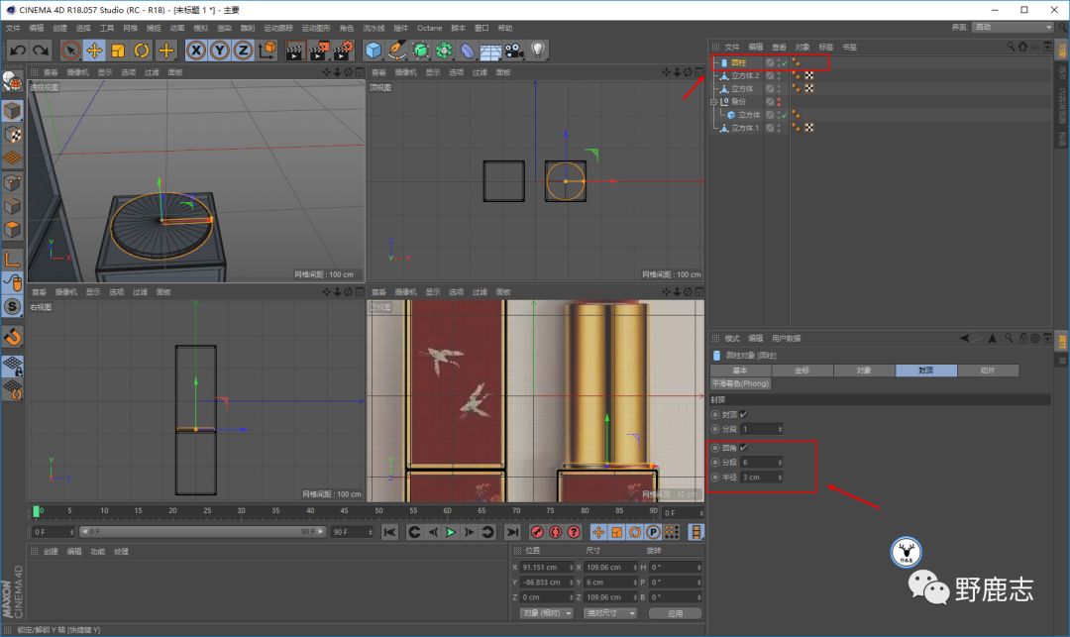The image size is (1070, 637).
Task: Click the Camera object icon in the toolbar
Action: click(514, 50)
